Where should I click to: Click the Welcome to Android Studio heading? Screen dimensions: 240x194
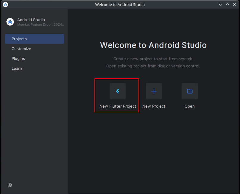tap(153, 45)
